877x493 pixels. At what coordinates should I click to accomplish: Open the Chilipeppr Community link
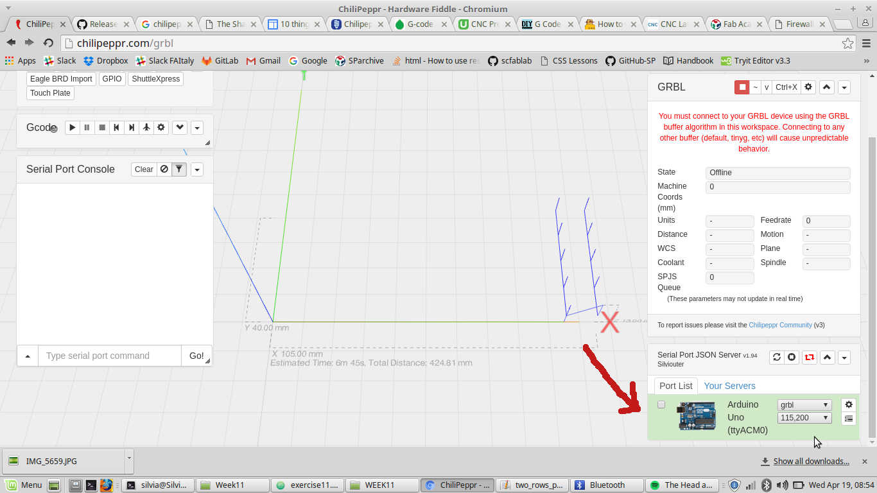coord(780,325)
